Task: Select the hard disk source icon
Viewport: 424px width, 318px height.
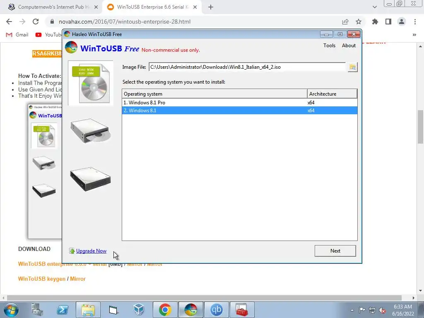Action: (x=91, y=179)
